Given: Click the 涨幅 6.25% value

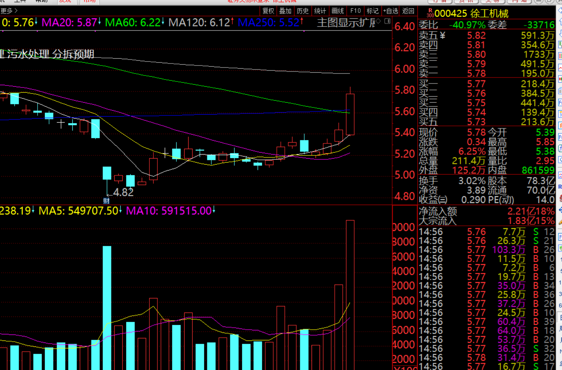Looking at the screenshot, I should coord(472,151).
